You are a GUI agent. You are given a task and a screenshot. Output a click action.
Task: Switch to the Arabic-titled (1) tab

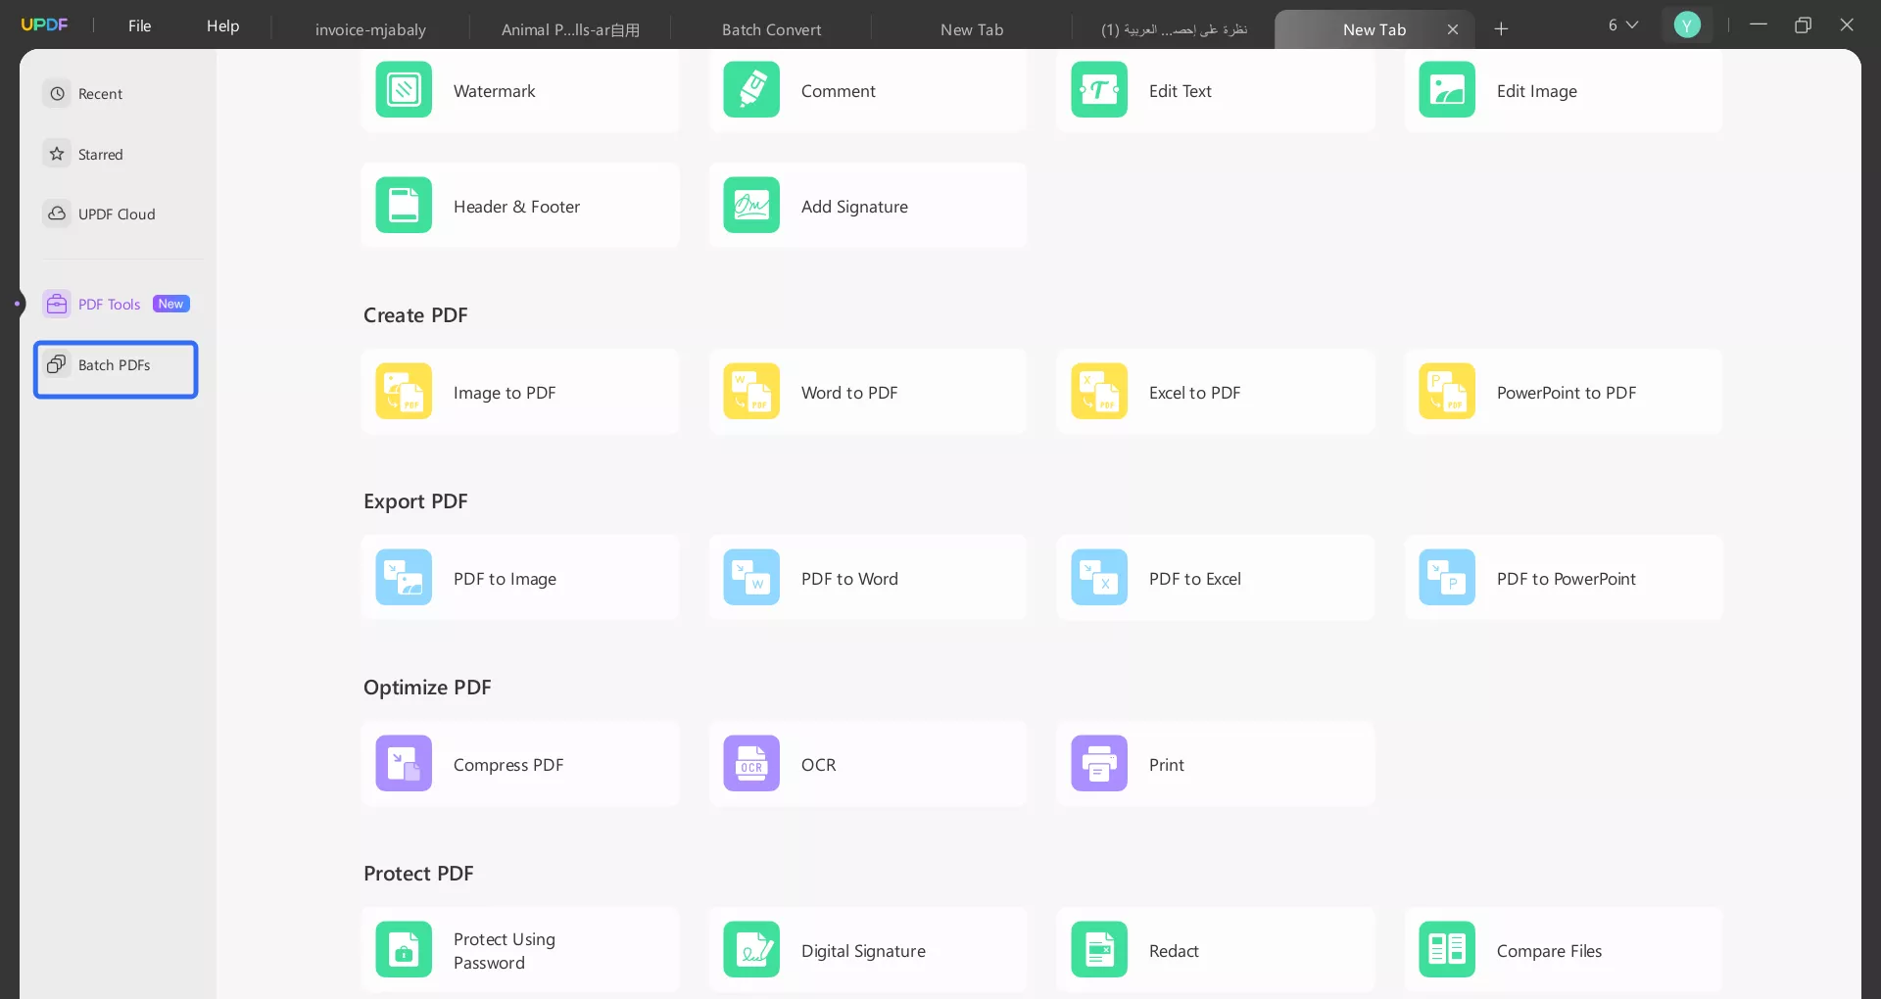[x=1174, y=29]
